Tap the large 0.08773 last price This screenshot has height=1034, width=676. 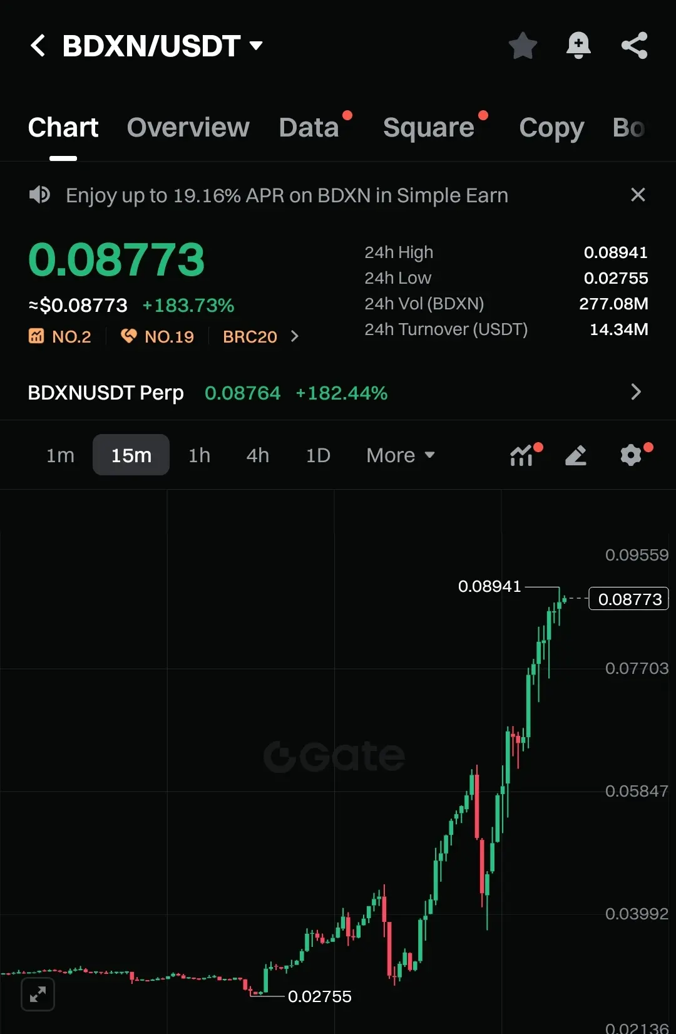click(116, 259)
